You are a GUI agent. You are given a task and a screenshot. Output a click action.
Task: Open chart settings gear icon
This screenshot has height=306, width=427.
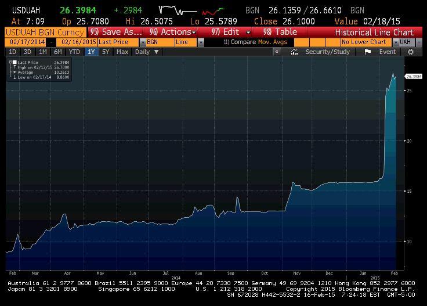click(411, 52)
